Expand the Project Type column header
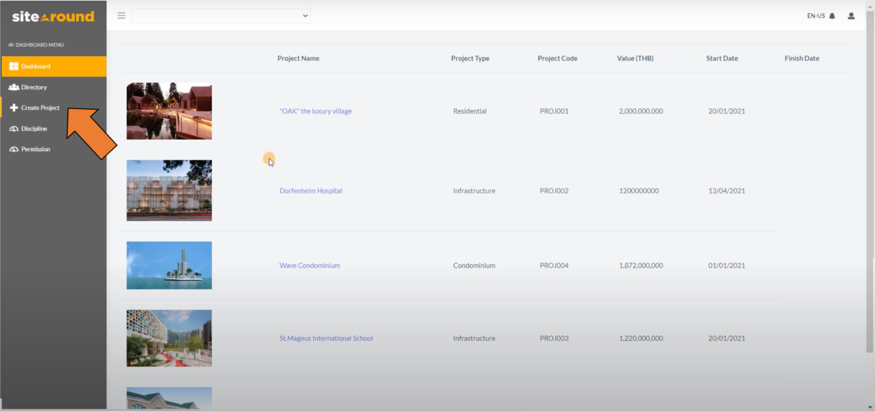875x412 pixels. 470,58
